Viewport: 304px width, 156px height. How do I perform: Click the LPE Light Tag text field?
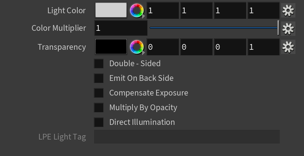pos(187,137)
